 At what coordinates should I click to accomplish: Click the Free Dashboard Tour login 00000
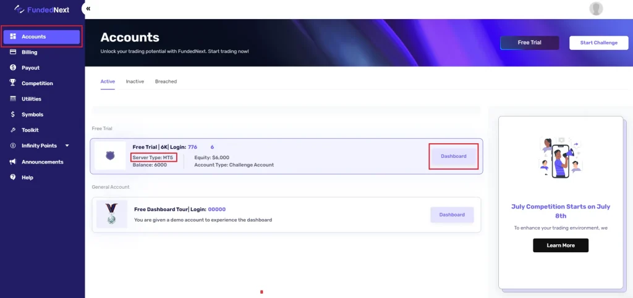pos(217,209)
